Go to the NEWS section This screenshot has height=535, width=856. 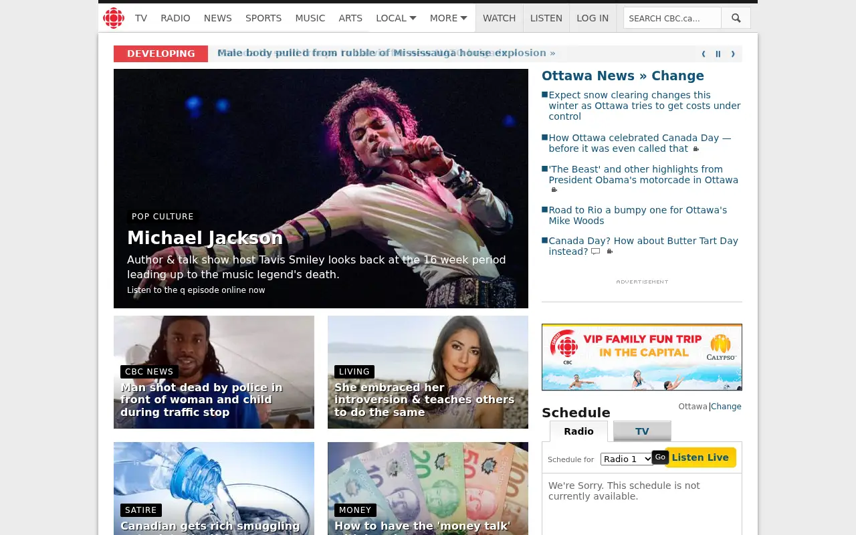(218, 18)
